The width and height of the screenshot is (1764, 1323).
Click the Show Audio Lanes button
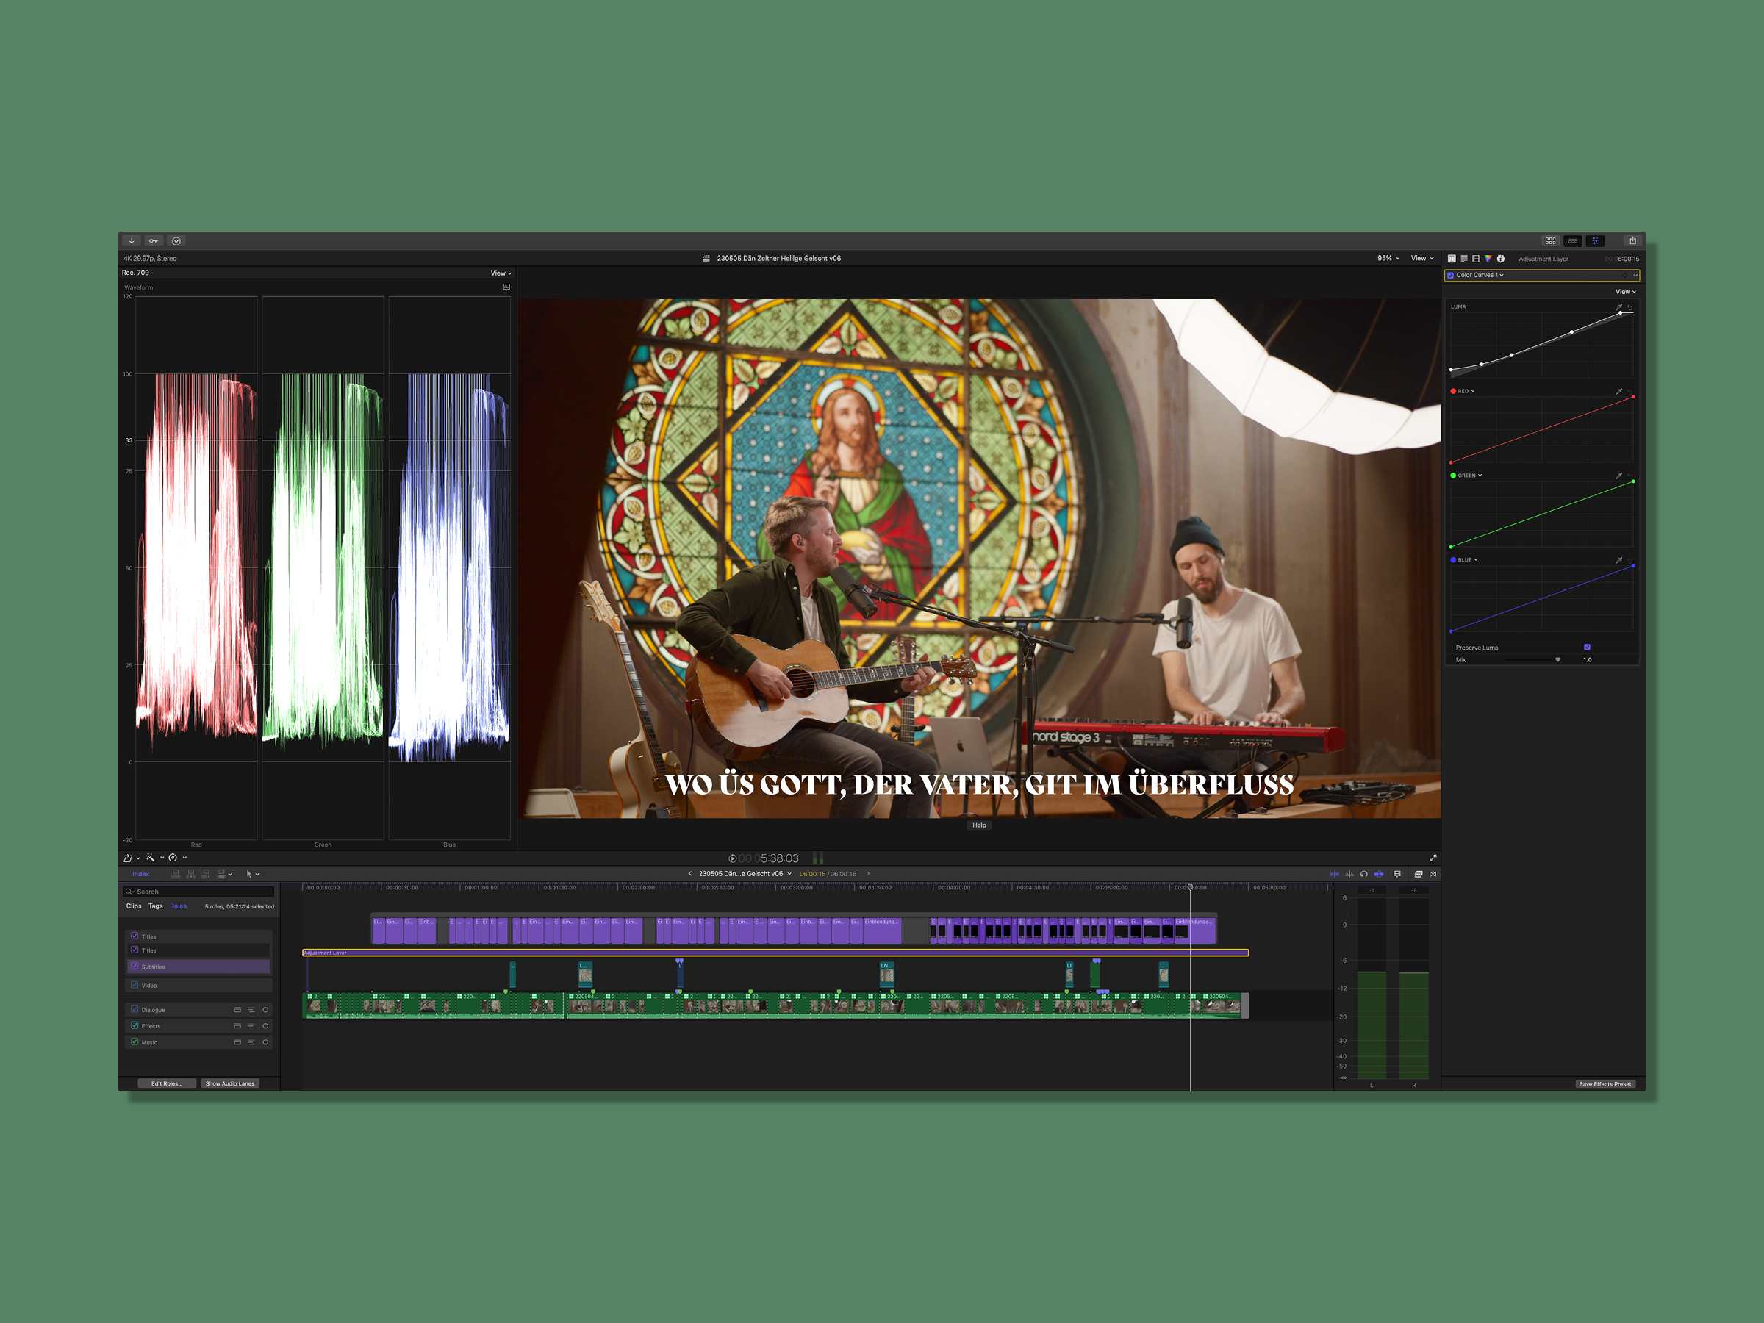(229, 1084)
